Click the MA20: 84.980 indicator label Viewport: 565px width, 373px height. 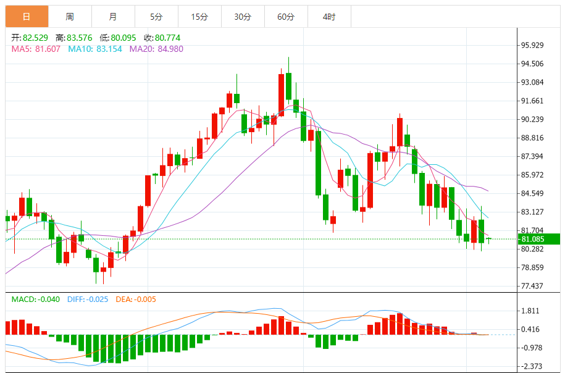156,49
